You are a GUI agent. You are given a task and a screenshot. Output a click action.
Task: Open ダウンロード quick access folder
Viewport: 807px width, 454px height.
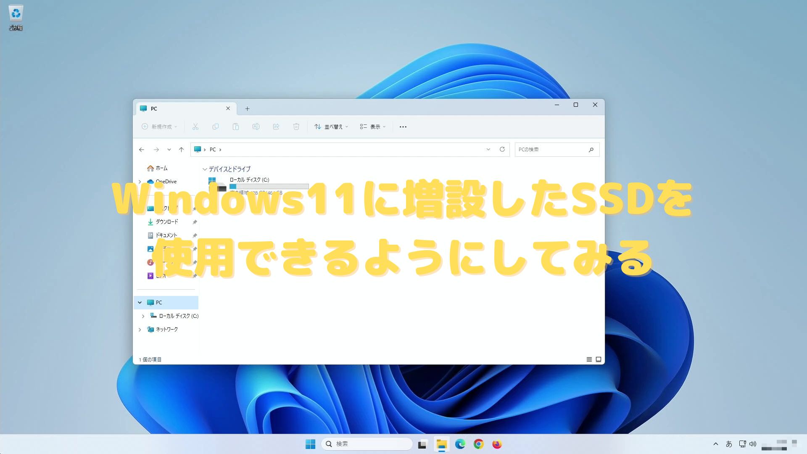166,222
